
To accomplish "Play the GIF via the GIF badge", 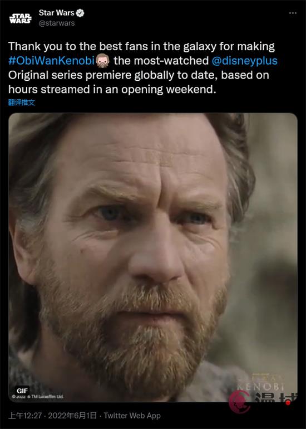I will 22,391.
